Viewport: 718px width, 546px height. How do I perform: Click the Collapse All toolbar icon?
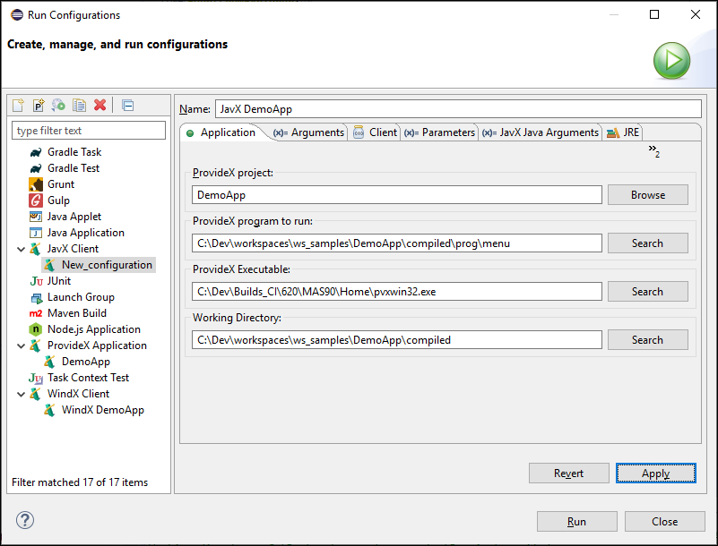pyautogui.click(x=128, y=106)
